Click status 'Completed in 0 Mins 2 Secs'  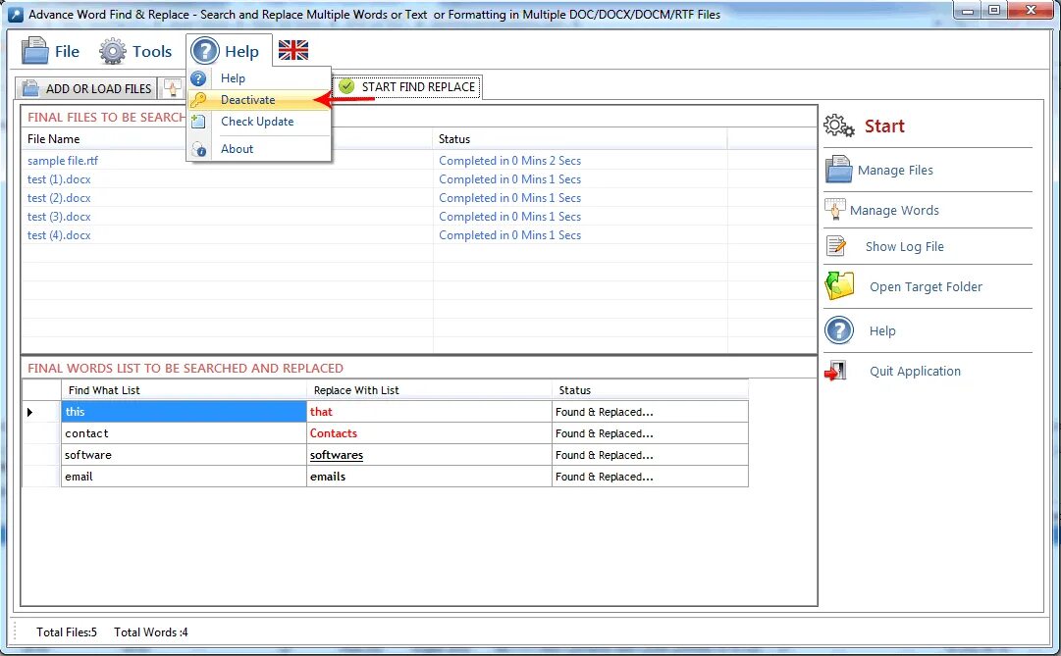tap(509, 161)
